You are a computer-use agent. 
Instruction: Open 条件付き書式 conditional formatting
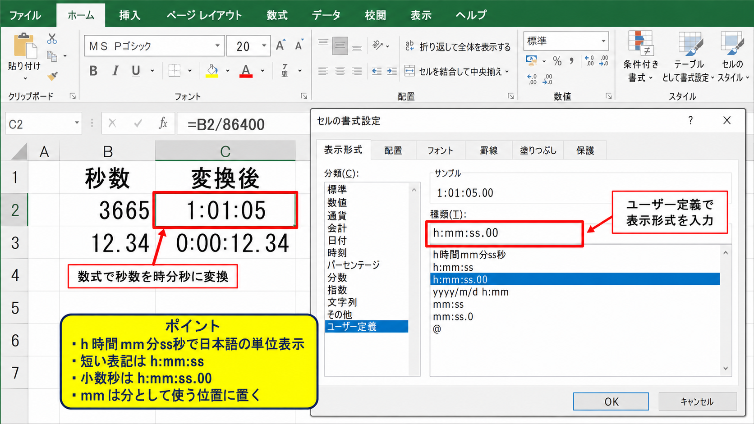[640, 57]
